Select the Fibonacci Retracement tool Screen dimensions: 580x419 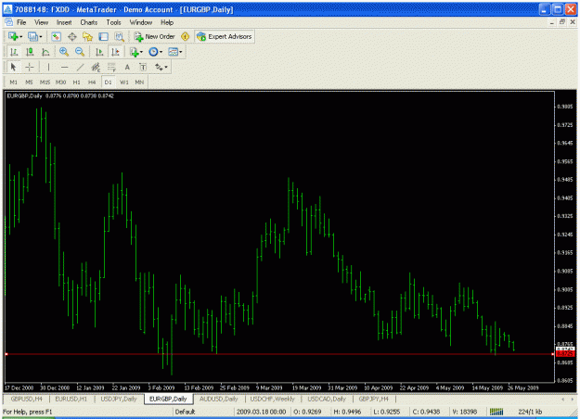click(111, 68)
